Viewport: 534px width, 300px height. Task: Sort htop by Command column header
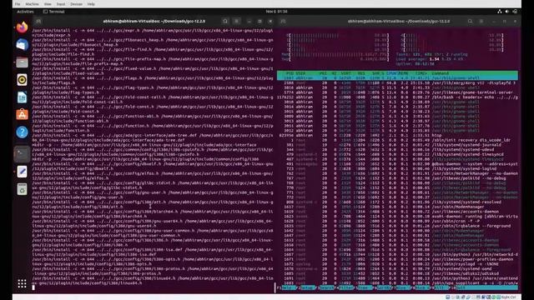(x=440, y=73)
